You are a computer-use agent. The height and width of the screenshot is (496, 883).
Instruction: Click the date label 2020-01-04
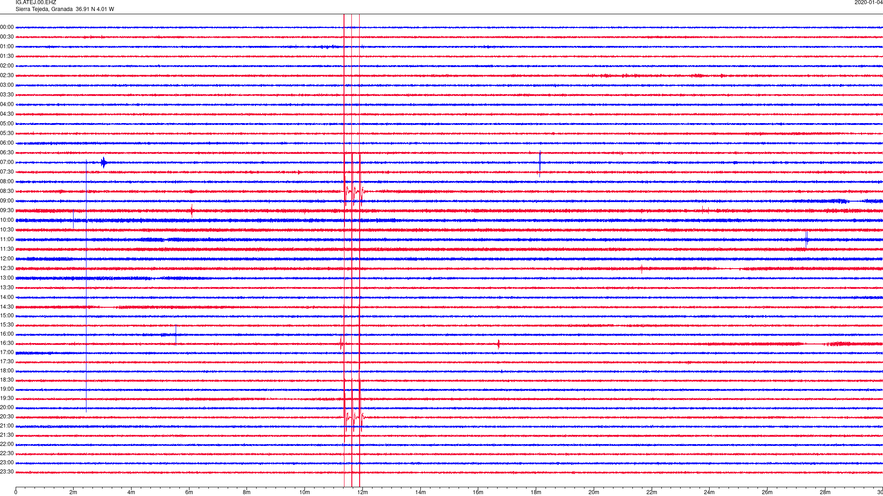click(868, 2)
